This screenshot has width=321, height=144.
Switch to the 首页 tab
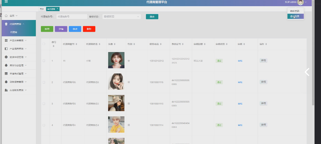[42, 9]
